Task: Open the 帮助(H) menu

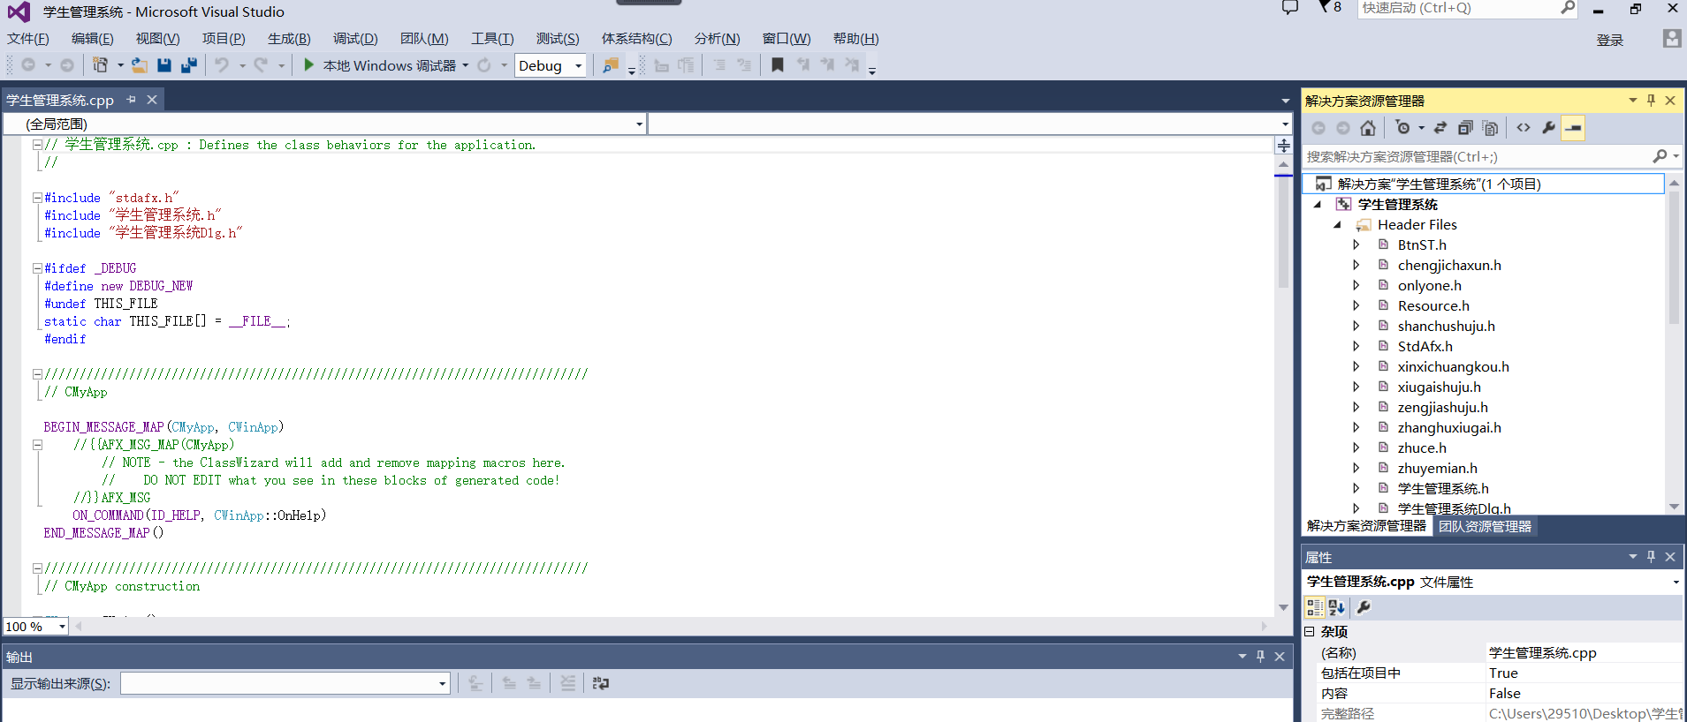Action: click(855, 39)
